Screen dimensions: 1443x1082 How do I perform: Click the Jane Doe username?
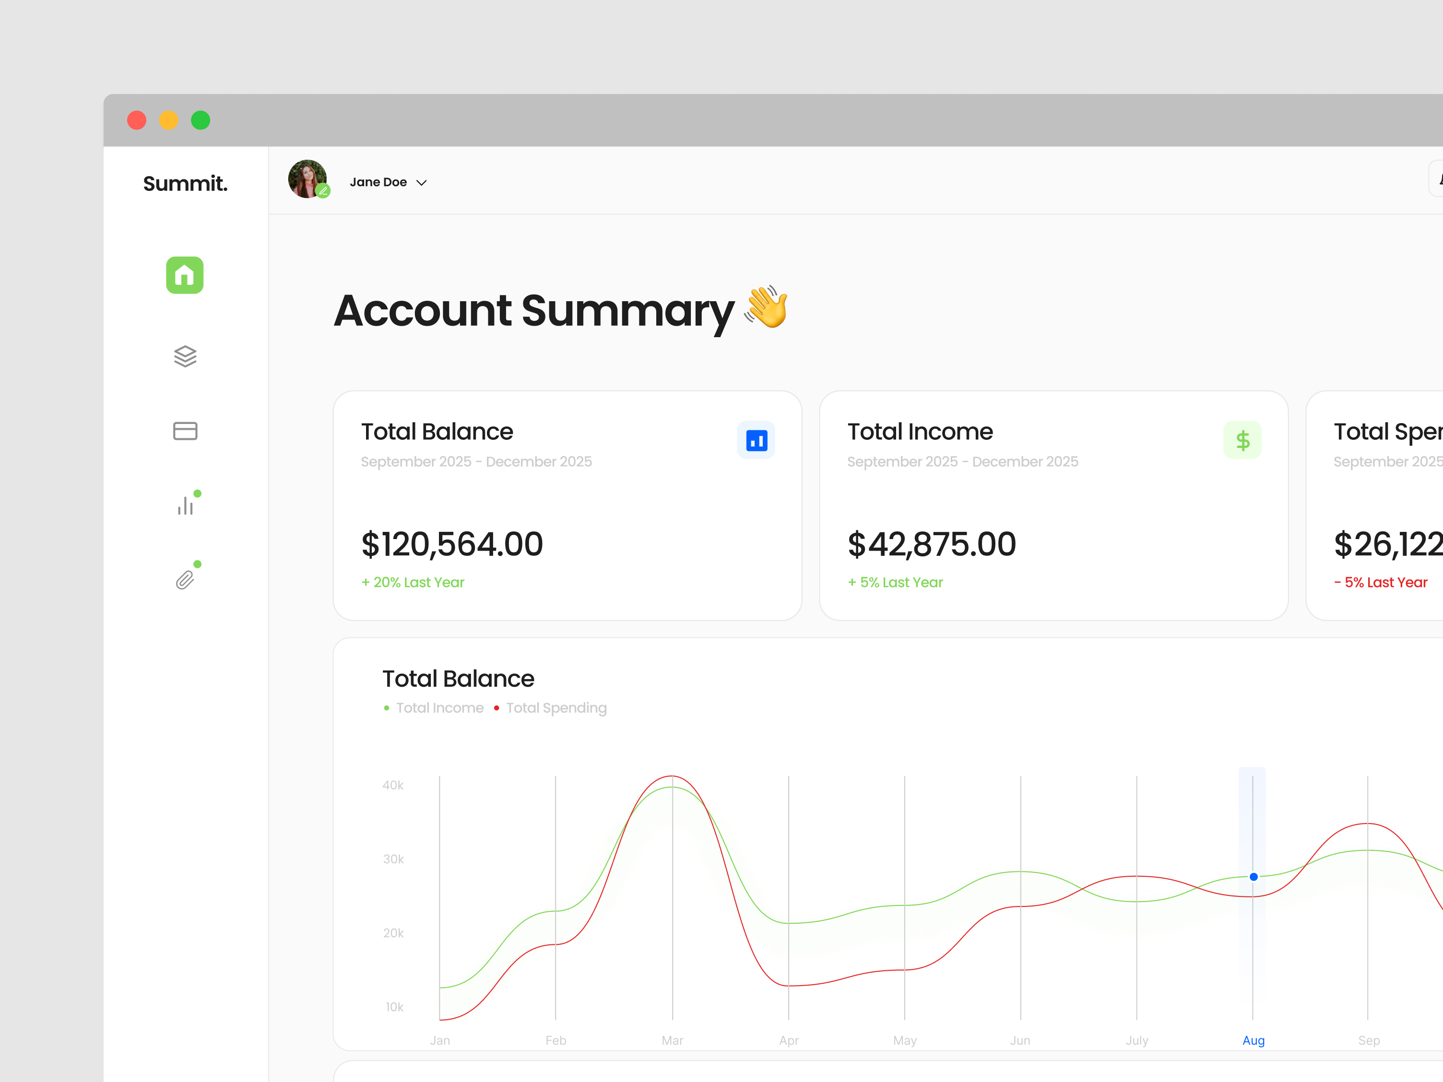pos(378,182)
